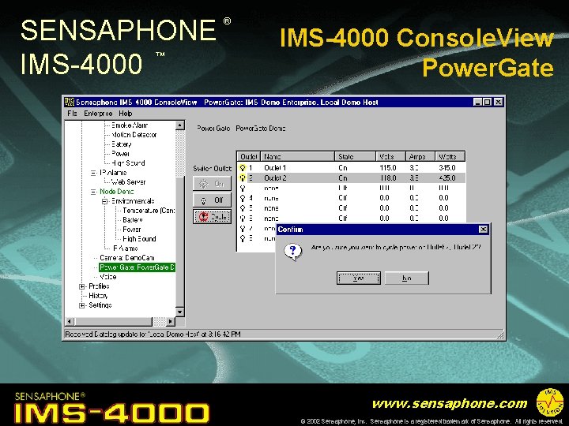The width and height of the screenshot is (569, 426).
Task: Maximize the ConsoleView window
Action: point(488,102)
